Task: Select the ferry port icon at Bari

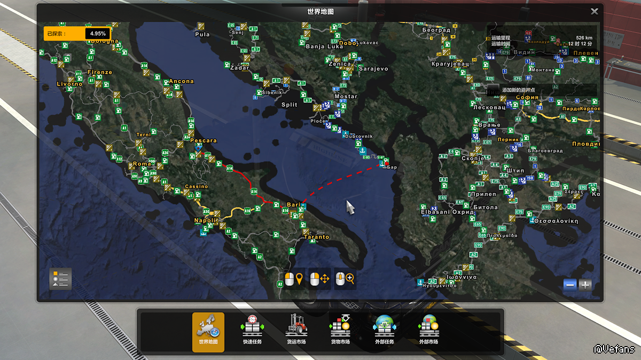Action: tap(303, 205)
